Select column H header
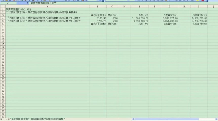Screen dimensions: 218x121 184,7
